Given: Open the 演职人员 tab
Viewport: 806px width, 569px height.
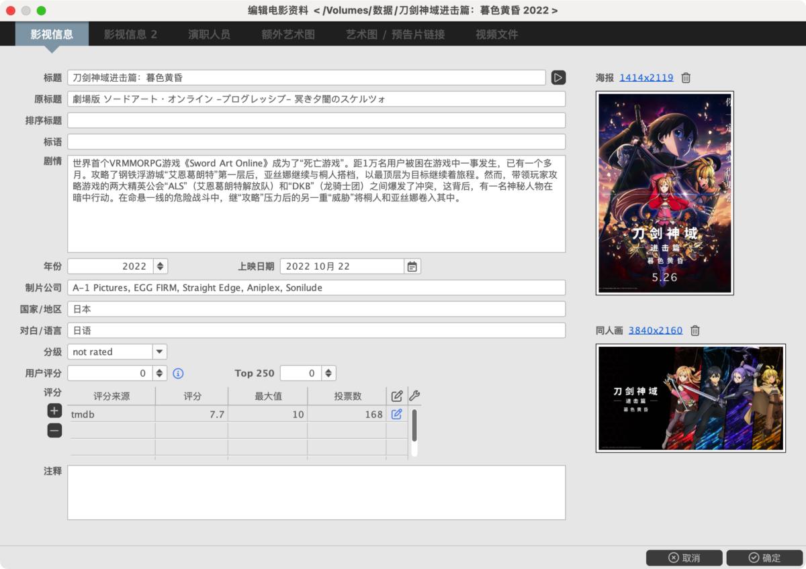Looking at the screenshot, I should [209, 34].
